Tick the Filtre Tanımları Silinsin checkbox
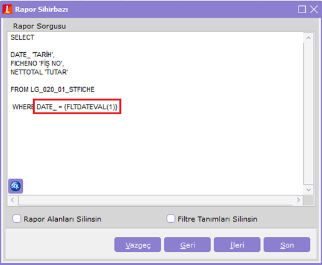Viewport: 322px width, 265px height. click(x=171, y=219)
